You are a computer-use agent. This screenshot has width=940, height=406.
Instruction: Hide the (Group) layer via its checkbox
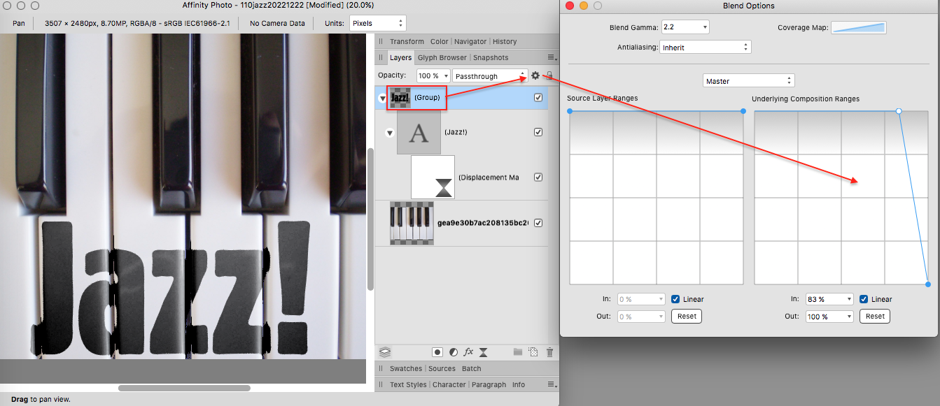pos(538,98)
